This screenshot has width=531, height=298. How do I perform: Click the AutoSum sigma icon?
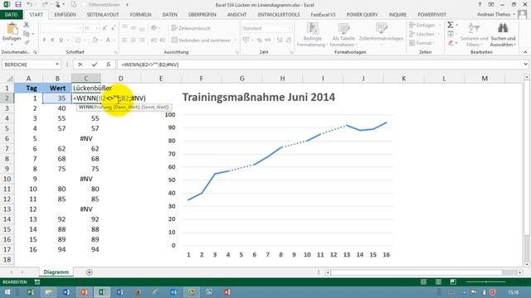point(451,25)
